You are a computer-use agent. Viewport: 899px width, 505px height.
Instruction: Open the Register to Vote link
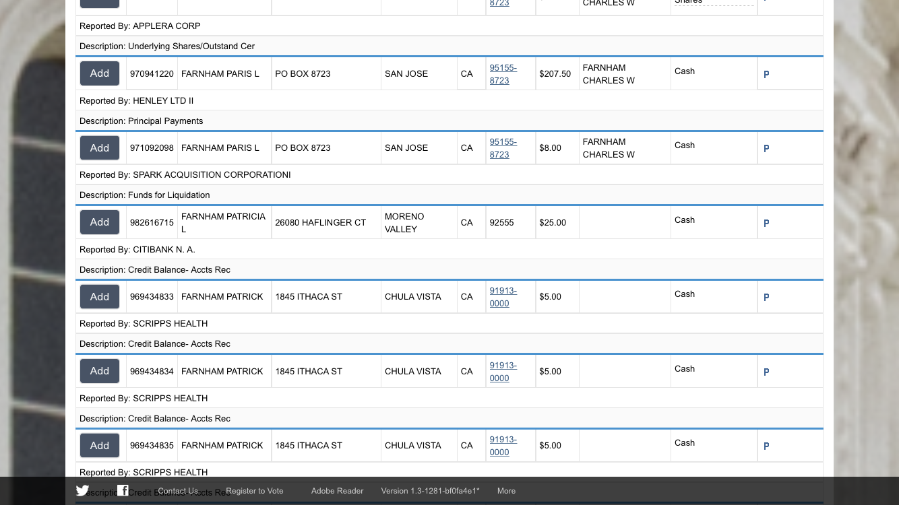pos(255,491)
